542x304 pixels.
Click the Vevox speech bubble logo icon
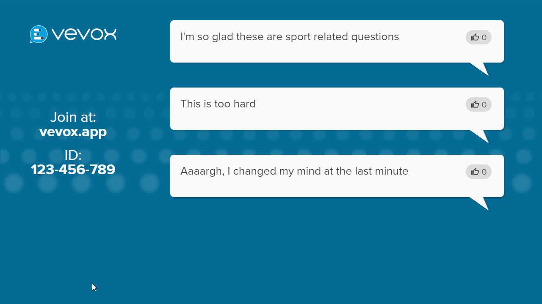(39, 34)
